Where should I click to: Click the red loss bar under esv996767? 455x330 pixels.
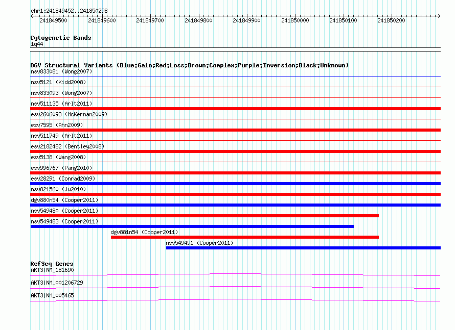235,173
